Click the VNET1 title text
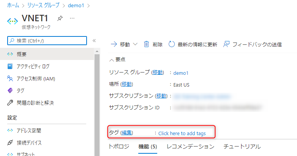297x156 pixels. pyautogui.click(x=35, y=18)
